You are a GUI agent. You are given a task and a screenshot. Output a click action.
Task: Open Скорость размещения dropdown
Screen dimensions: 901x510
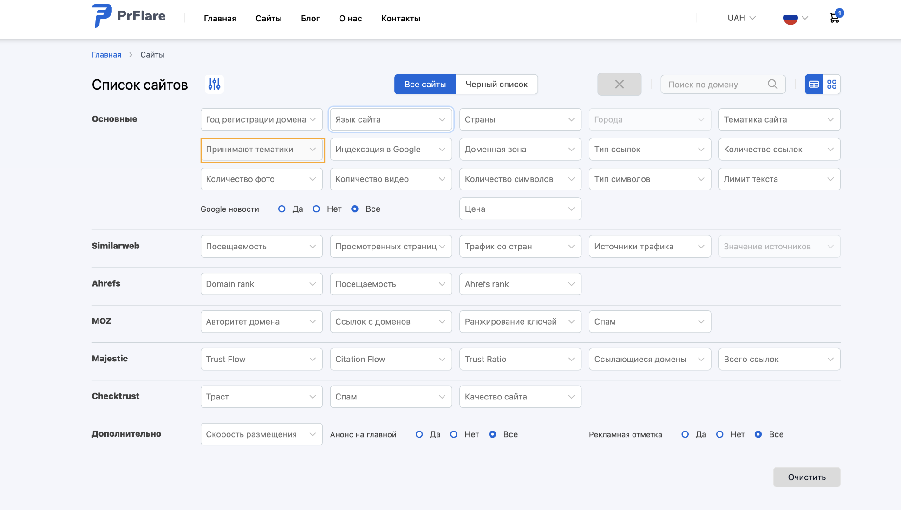tap(261, 434)
